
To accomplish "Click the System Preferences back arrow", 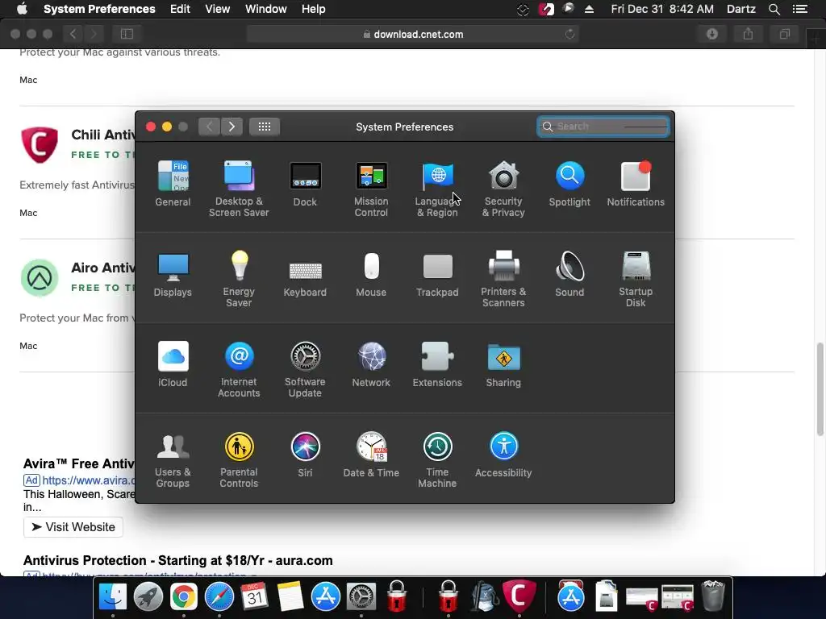I will tap(209, 127).
